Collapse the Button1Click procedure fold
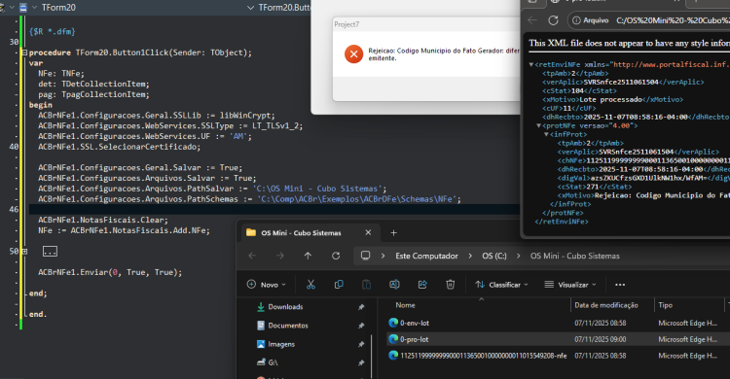Screen dimensions: 730x379 (x=24, y=52)
